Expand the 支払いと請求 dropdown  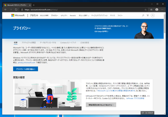pyautogui.click(x=84, y=15)
